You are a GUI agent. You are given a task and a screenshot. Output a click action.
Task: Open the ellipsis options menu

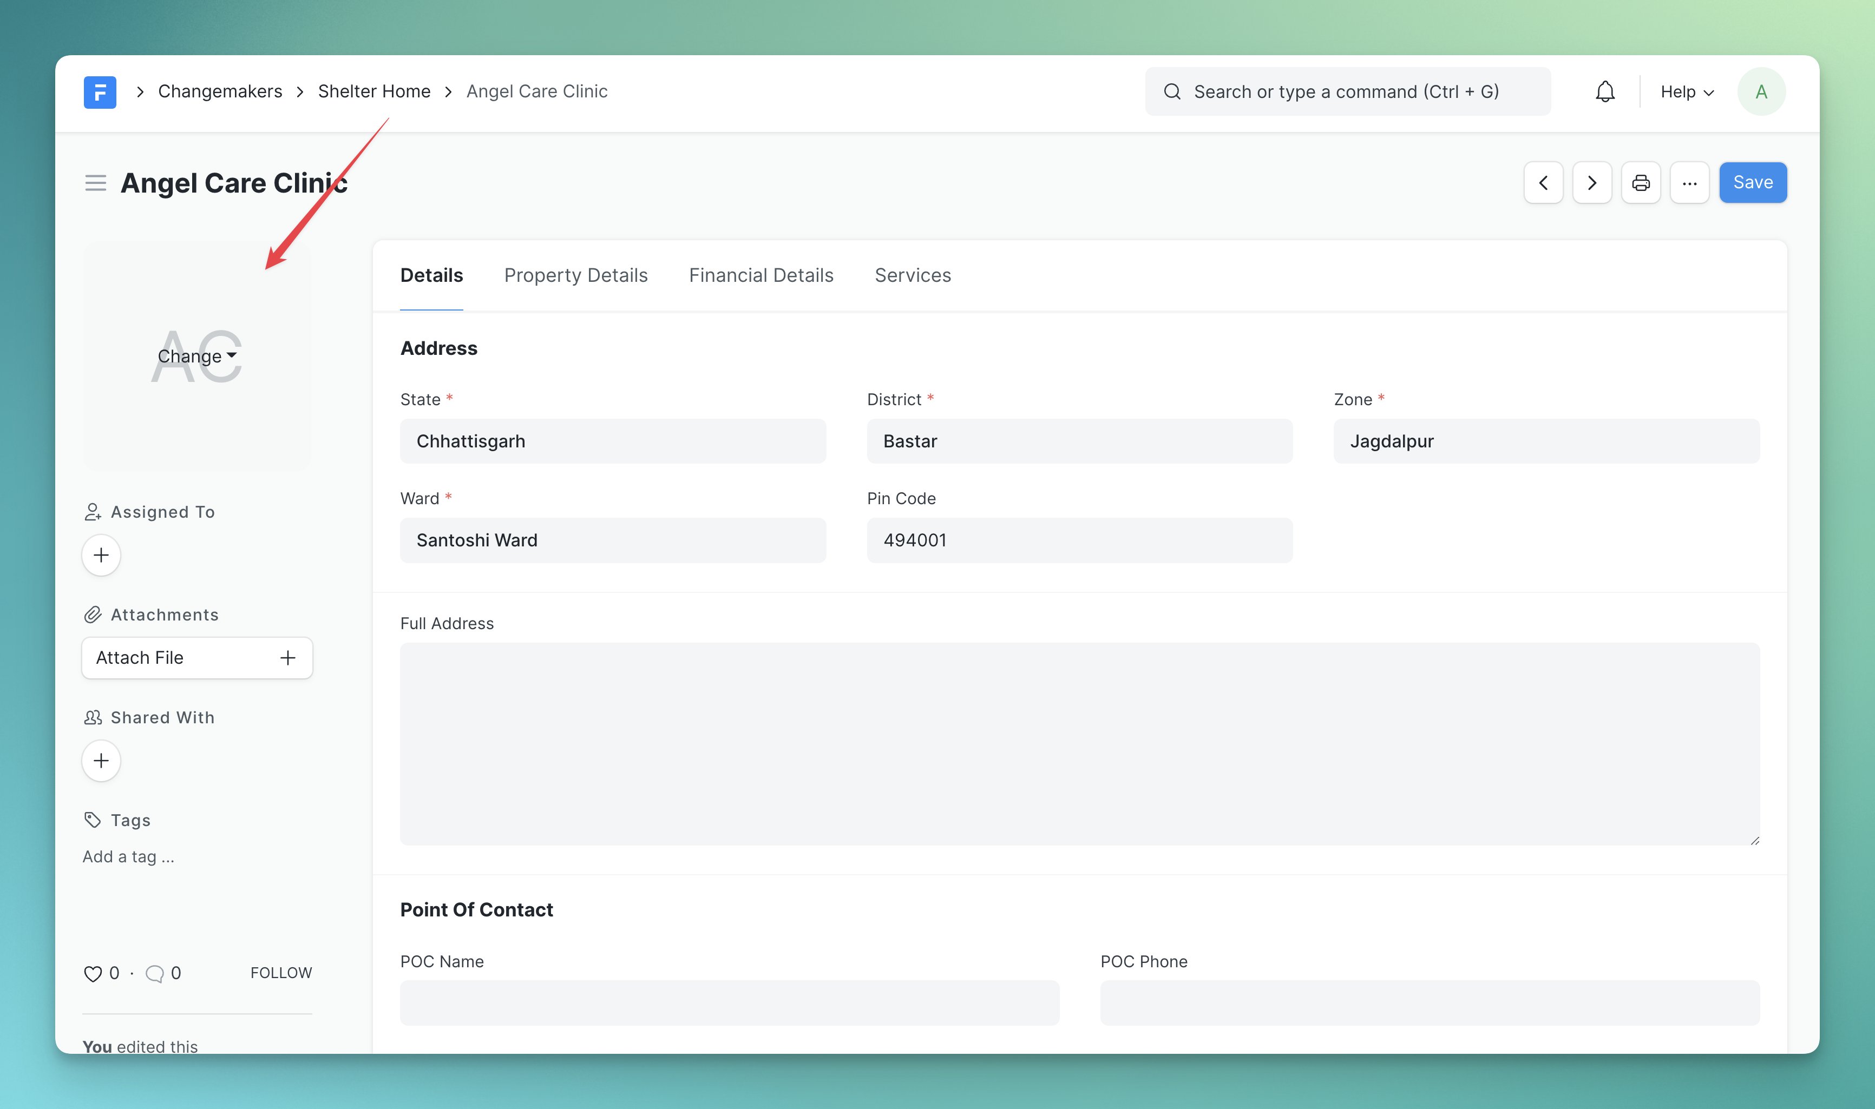pos(1689,182)
